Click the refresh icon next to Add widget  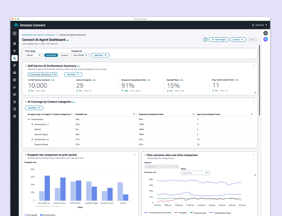[x=205, y=39]
